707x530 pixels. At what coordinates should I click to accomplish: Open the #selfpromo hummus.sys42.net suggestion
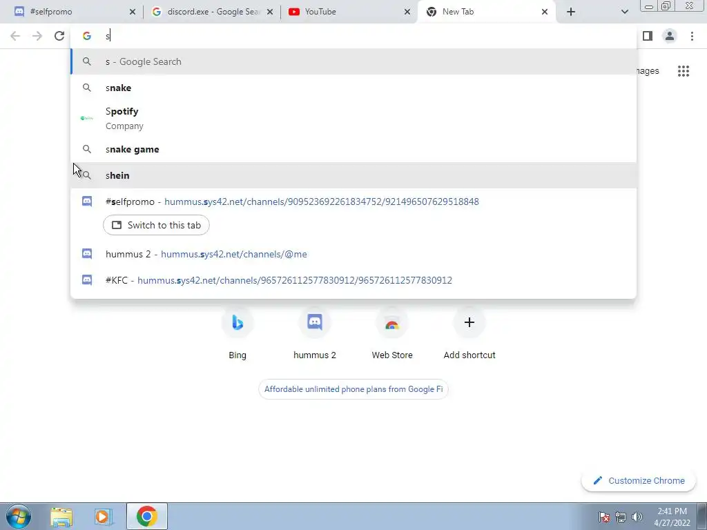pos(353,202)
